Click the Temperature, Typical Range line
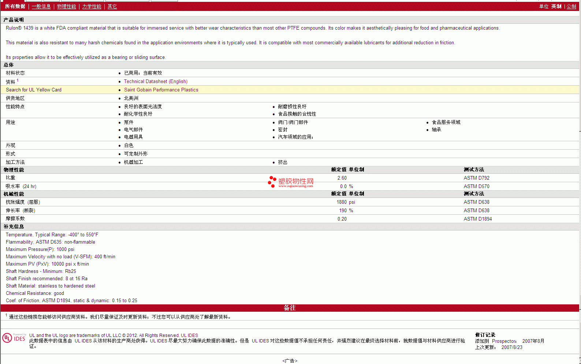Viewport: 581px width, 364px height. pos(52,234)
